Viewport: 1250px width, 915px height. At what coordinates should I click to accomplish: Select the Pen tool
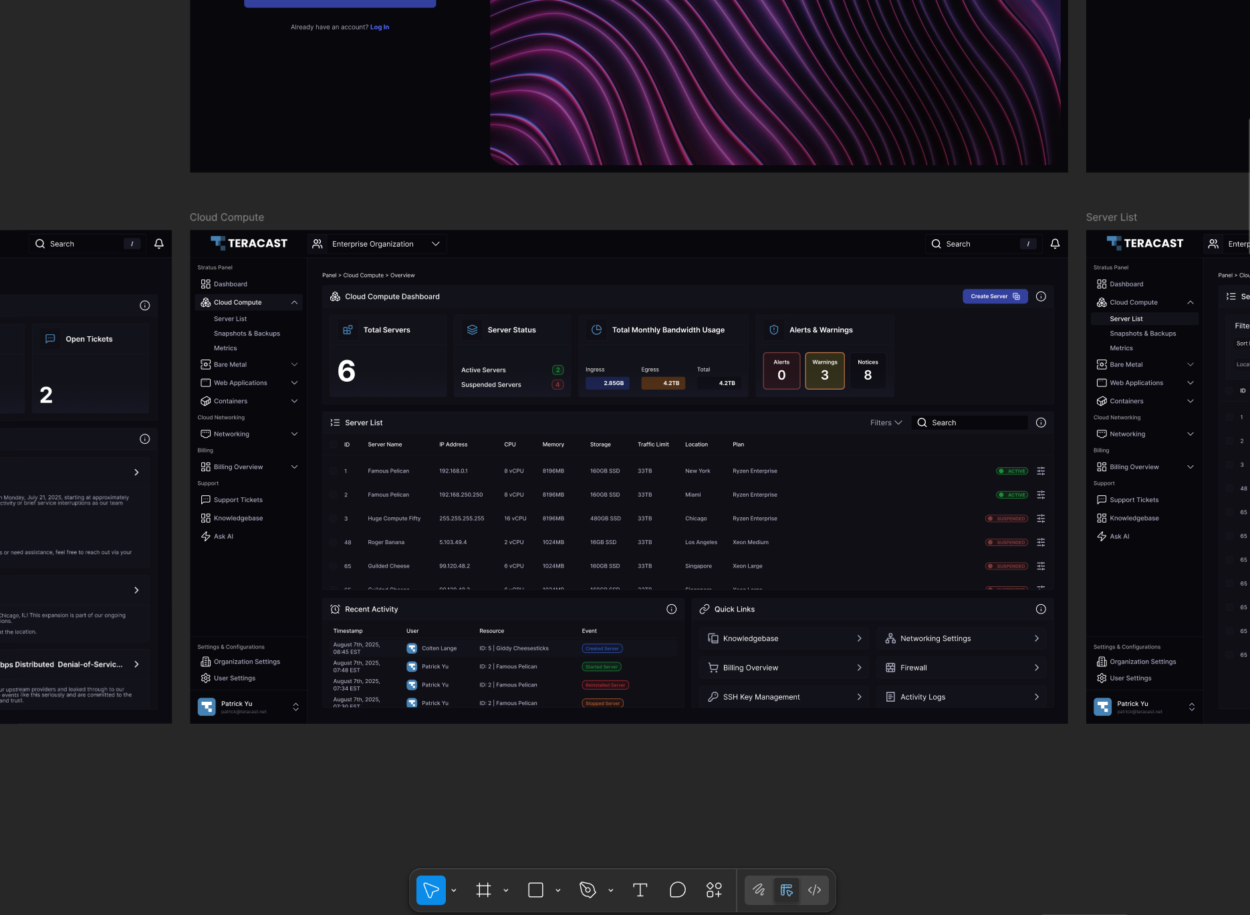tap(588, 890)
